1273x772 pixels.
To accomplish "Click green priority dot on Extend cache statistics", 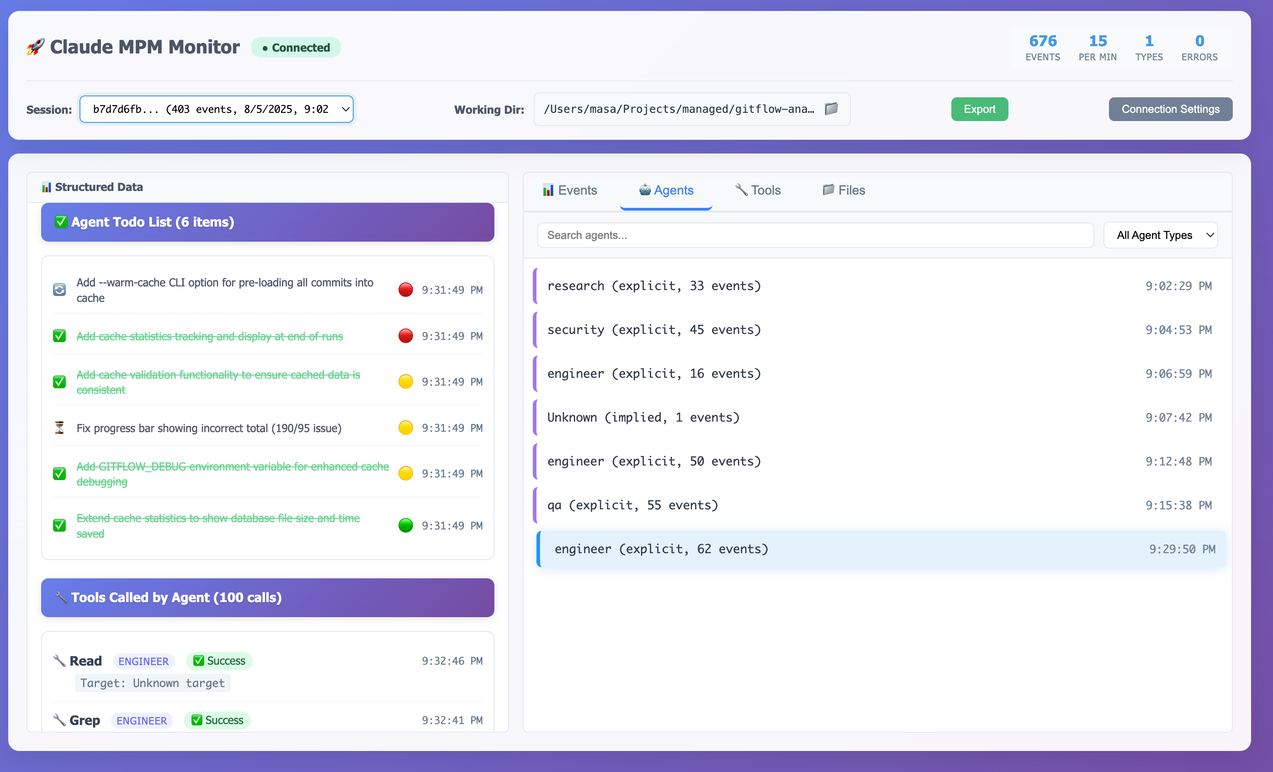I will (406, 525).
